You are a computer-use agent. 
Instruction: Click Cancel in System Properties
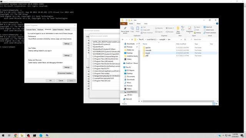pyautogui.click(x=61, y=80)
